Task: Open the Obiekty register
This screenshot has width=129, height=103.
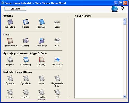Action: pos(10,92)
